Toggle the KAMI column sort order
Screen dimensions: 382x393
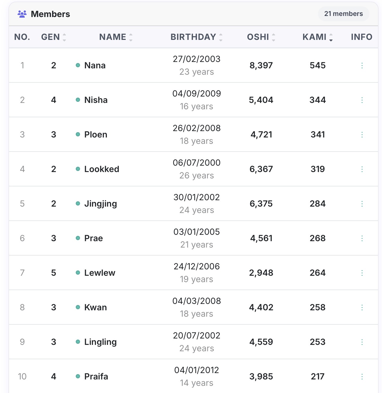317,37
